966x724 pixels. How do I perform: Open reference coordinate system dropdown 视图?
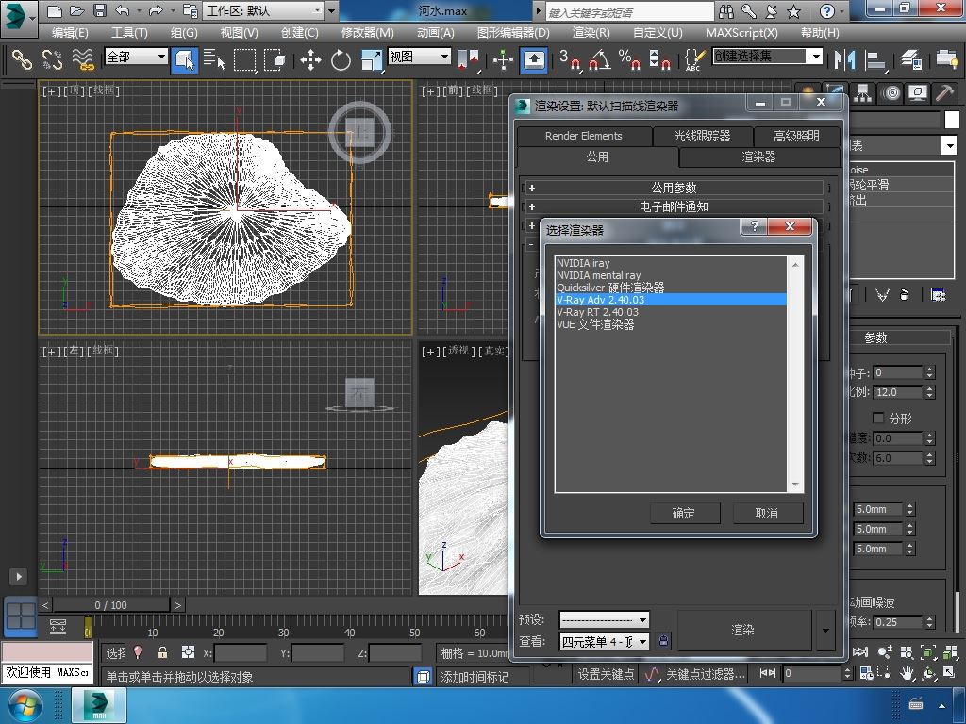coord(419,57)
